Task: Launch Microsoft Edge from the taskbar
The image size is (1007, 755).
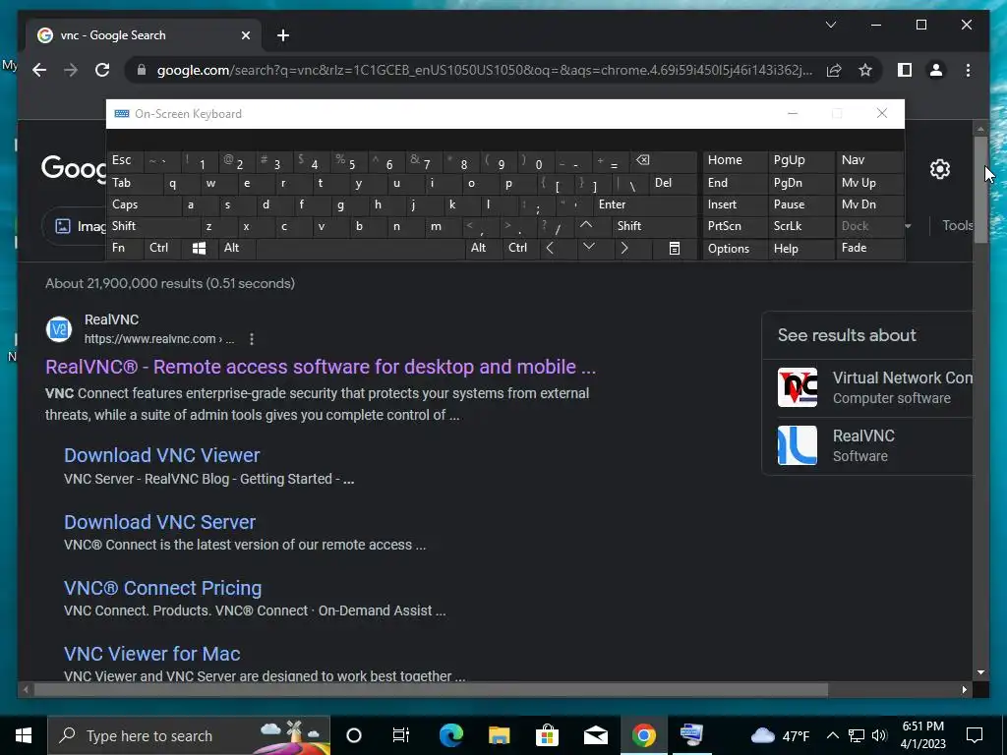Action: click(x=451, y=735)
